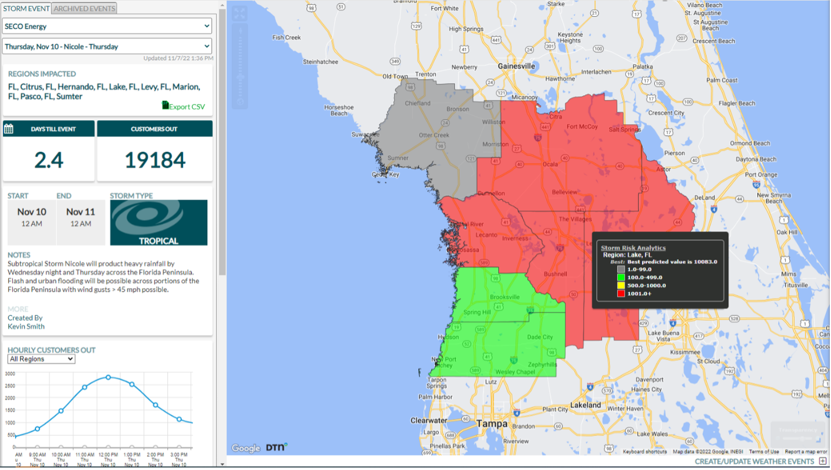Image resolution: width=831 pixels, height=470 pixels.
Task: Click the 10:00 AM chart data point
Action: [61, 411]
